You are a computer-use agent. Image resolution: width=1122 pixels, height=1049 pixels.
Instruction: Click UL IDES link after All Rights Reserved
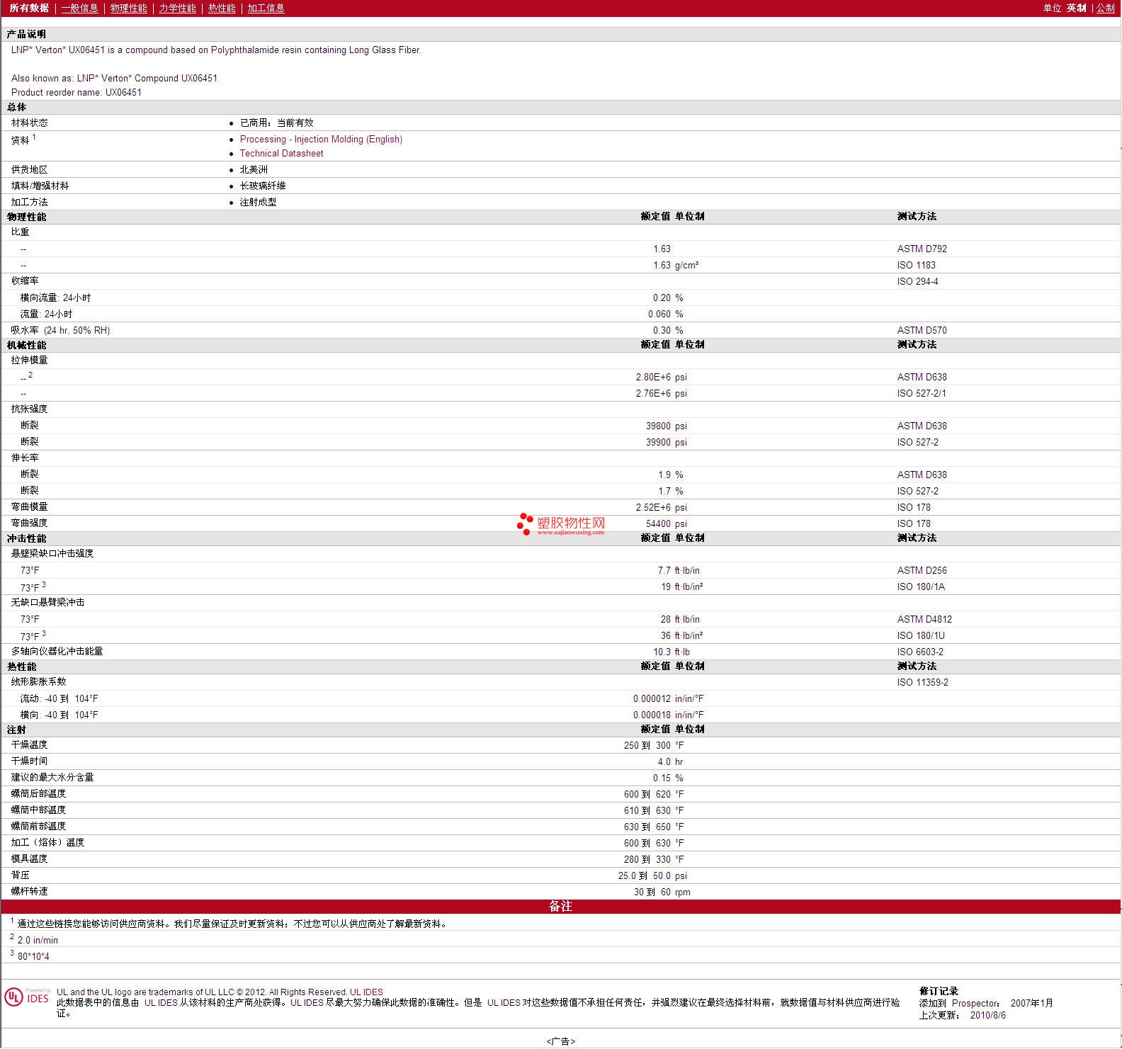click(366, 992)
